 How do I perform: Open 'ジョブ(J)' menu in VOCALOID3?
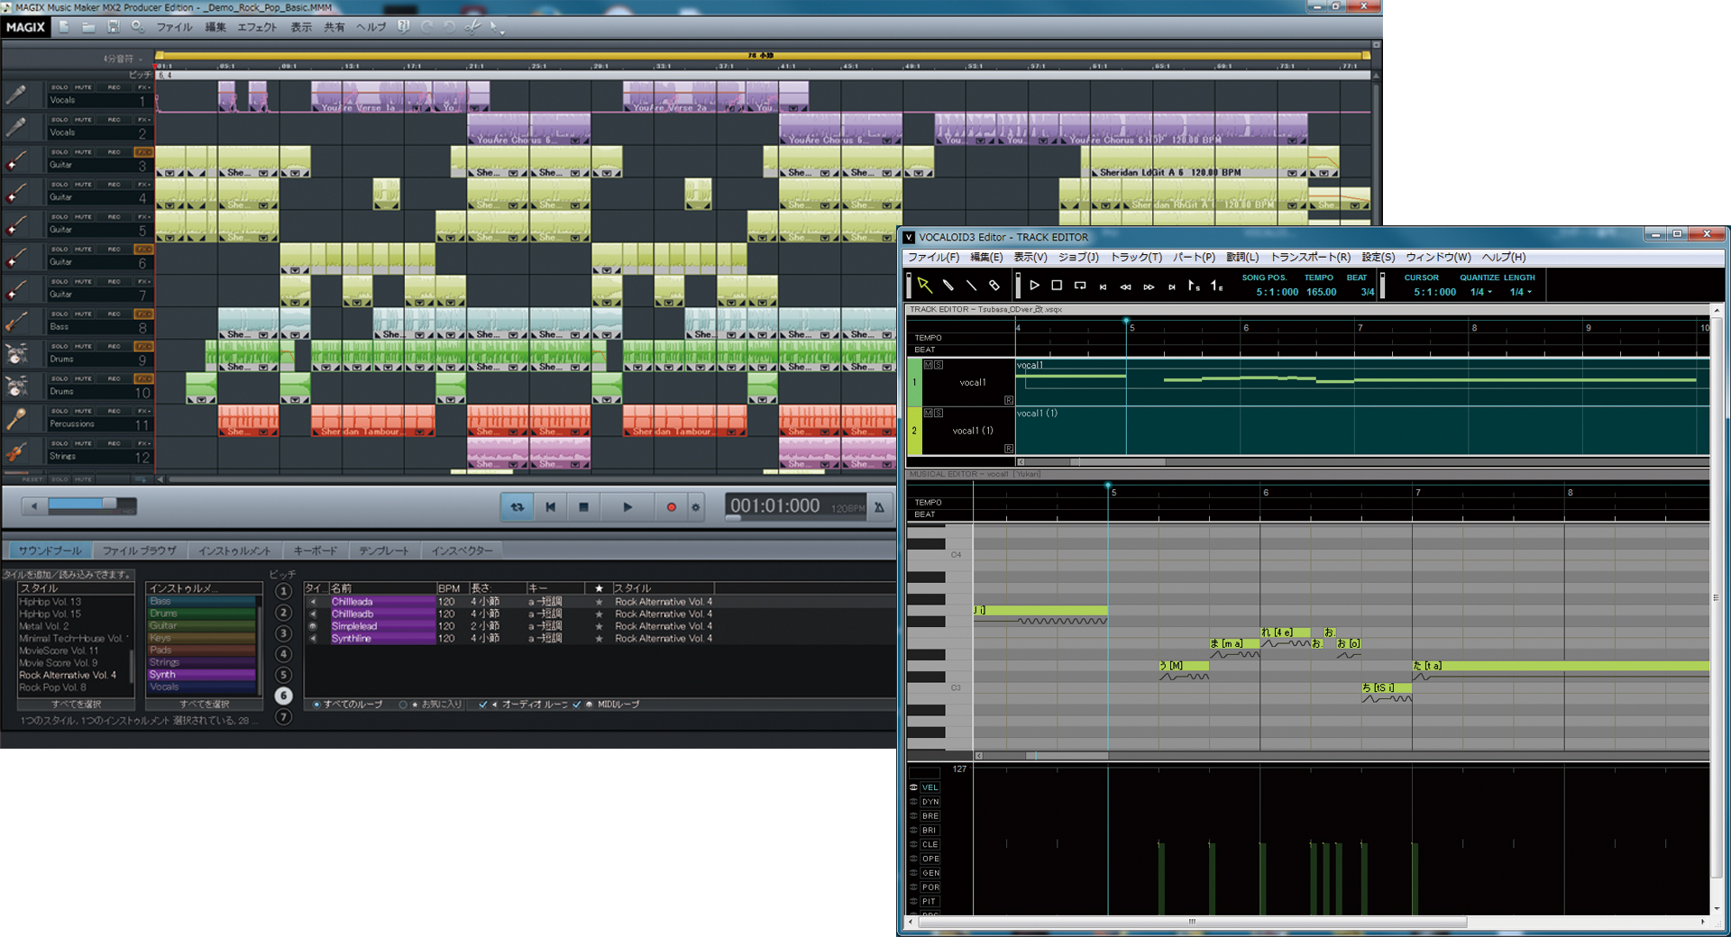1078,257
